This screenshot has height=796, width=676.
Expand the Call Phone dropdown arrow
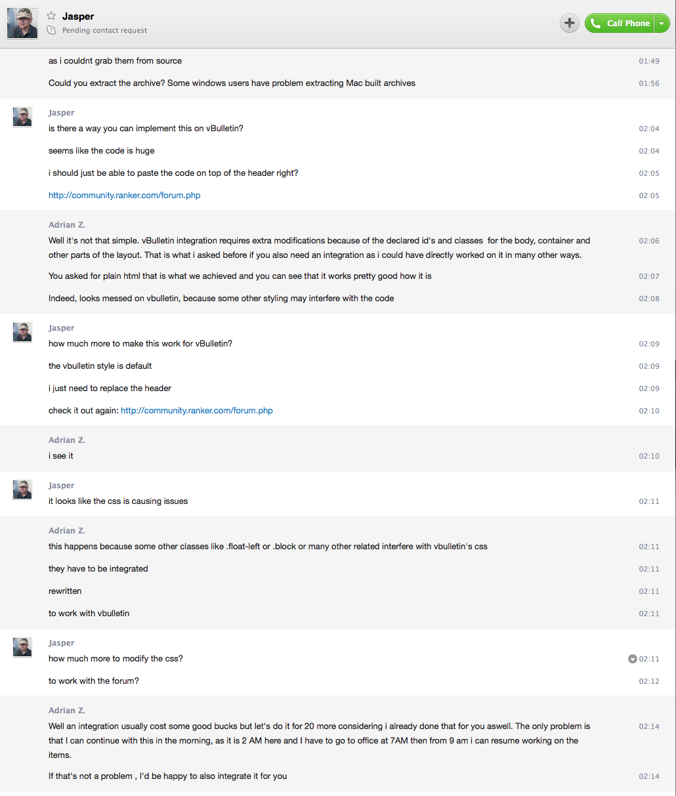[662, 23]
